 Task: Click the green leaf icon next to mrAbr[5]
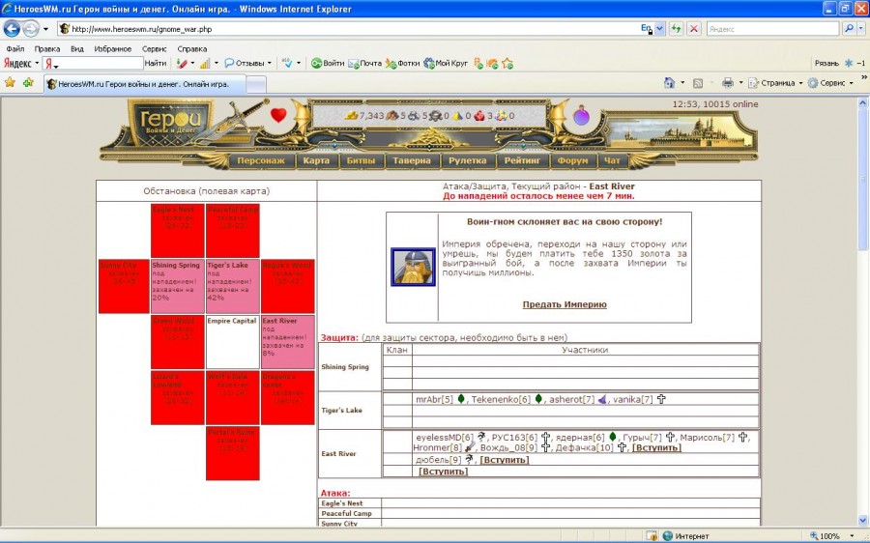tap(460, 399)
